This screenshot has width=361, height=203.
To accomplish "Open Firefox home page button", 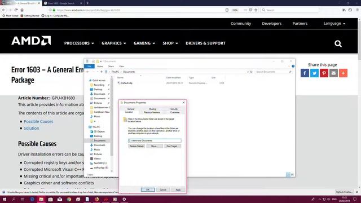I will (22, 10).
